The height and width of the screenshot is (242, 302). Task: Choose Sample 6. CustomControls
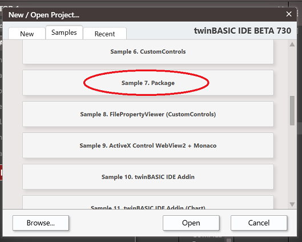click(148, 51)
